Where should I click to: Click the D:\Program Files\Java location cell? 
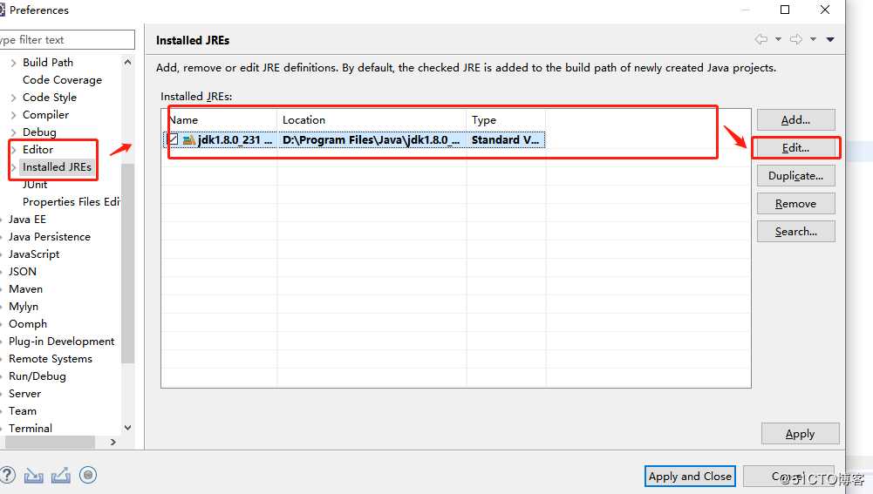click(x=372, y=139)
